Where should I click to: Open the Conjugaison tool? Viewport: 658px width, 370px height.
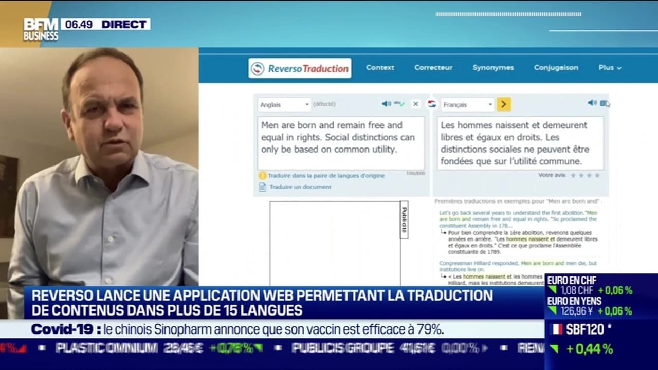click(x=556, y=67)
